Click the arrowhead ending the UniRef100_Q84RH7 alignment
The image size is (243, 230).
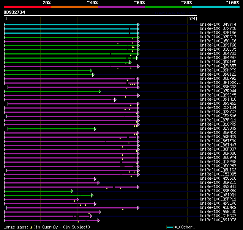(x=137, y=58)
